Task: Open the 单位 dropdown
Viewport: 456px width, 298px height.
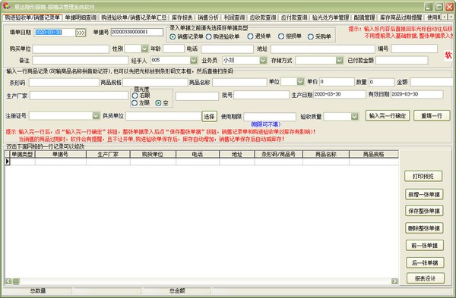Action: (x=300, y=82)
